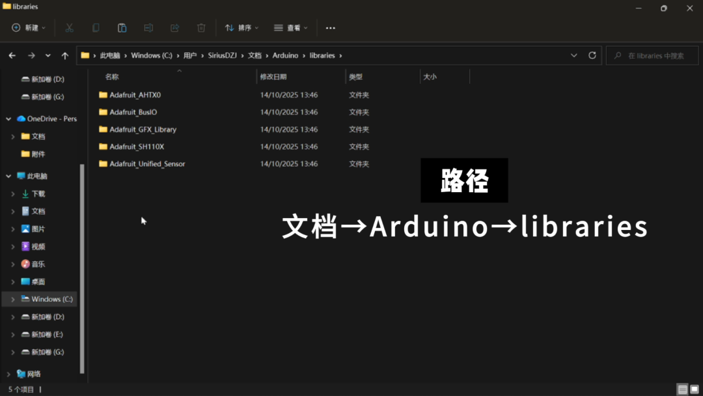
Task: Go up one folder level
Action: point(64,55)
